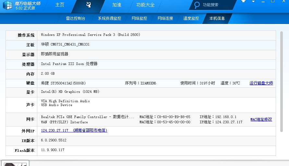Open the skin (shirt) icon
The width and height of the screenshot is (289, 166).
[244, 1]
